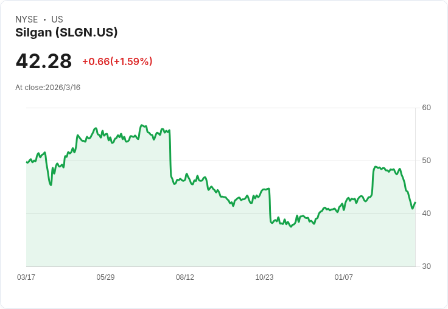The width and height of the screenshot is (448, 309).
Task: Click the 03/17 date label on x-axis
Action: tap(26, 277)
